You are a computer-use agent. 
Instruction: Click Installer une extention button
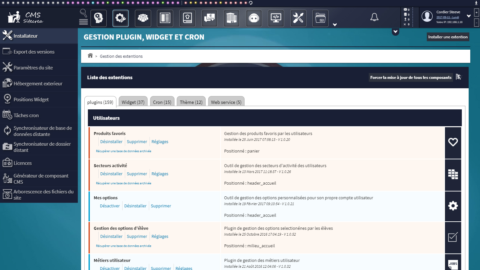[448, 37]
